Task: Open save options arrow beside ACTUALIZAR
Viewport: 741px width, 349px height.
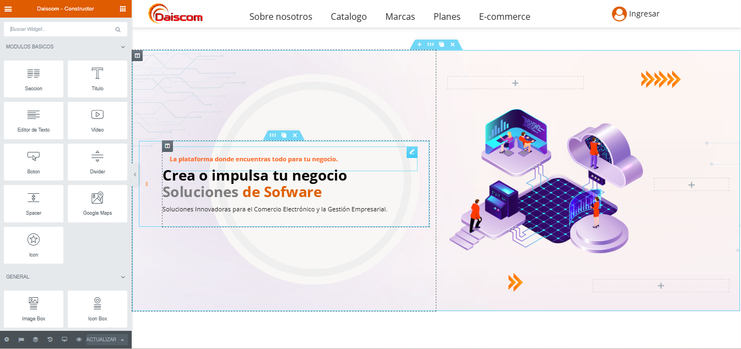Action: pyautogui.click(x=123, y=340)
